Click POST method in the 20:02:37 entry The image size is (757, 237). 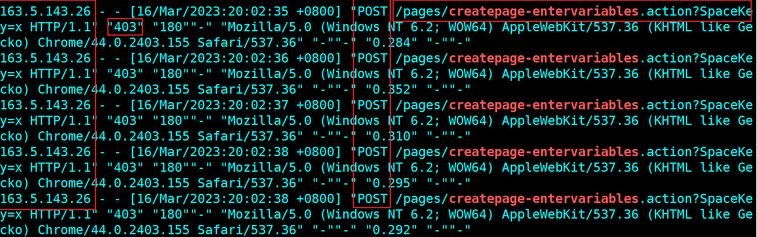[372, 105]
